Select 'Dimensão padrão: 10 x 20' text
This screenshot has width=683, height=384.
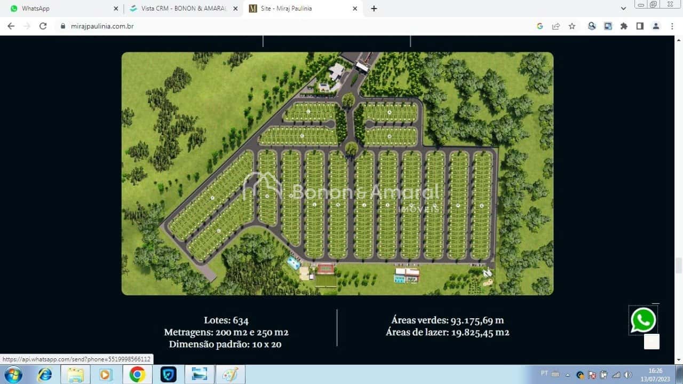tap(225, 344)
